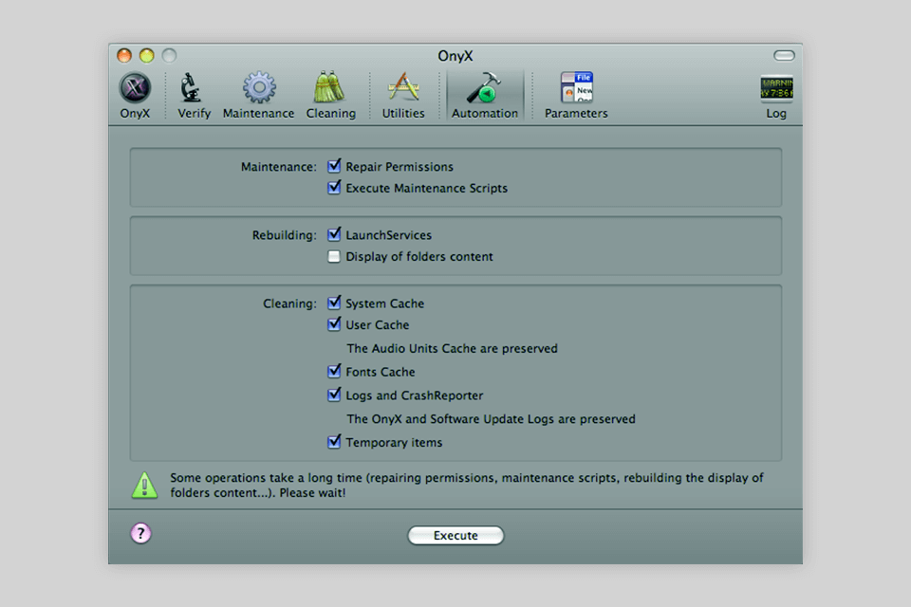The width and height of the screenshot is (911, 607).
Task: Uncheck System Cache cleaning
Action: (334, 303)
